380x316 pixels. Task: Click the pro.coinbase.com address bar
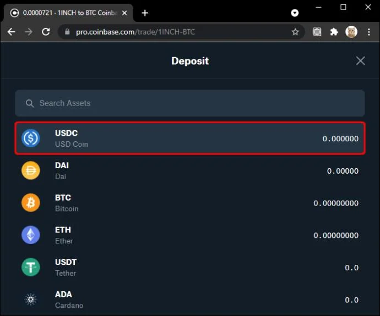click(181, 32)
